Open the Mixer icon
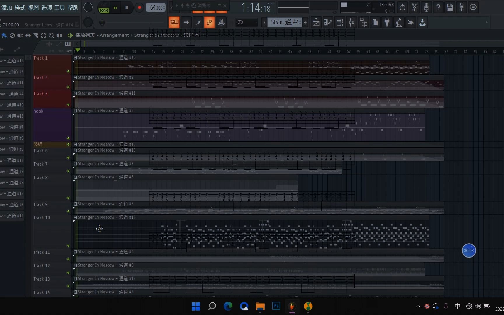Image resolution: width=504 pixels, height=315 pixels. tap(352, 22)
